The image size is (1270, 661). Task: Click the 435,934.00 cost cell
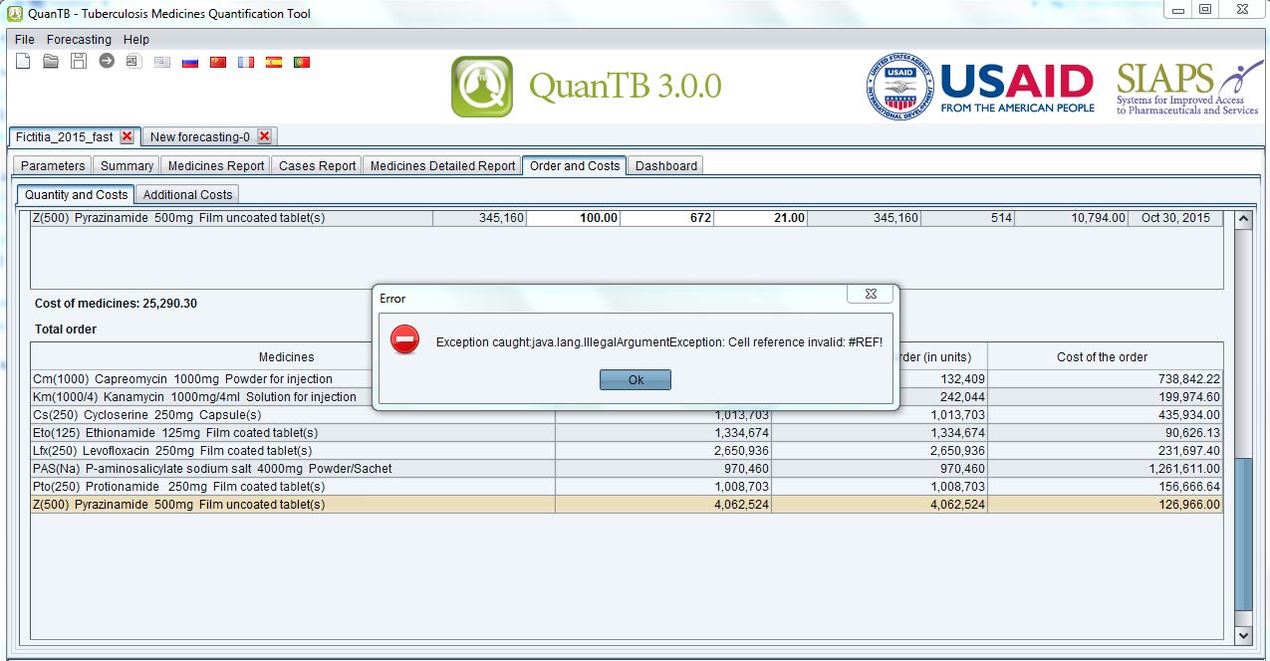[x=1106, y=415]
